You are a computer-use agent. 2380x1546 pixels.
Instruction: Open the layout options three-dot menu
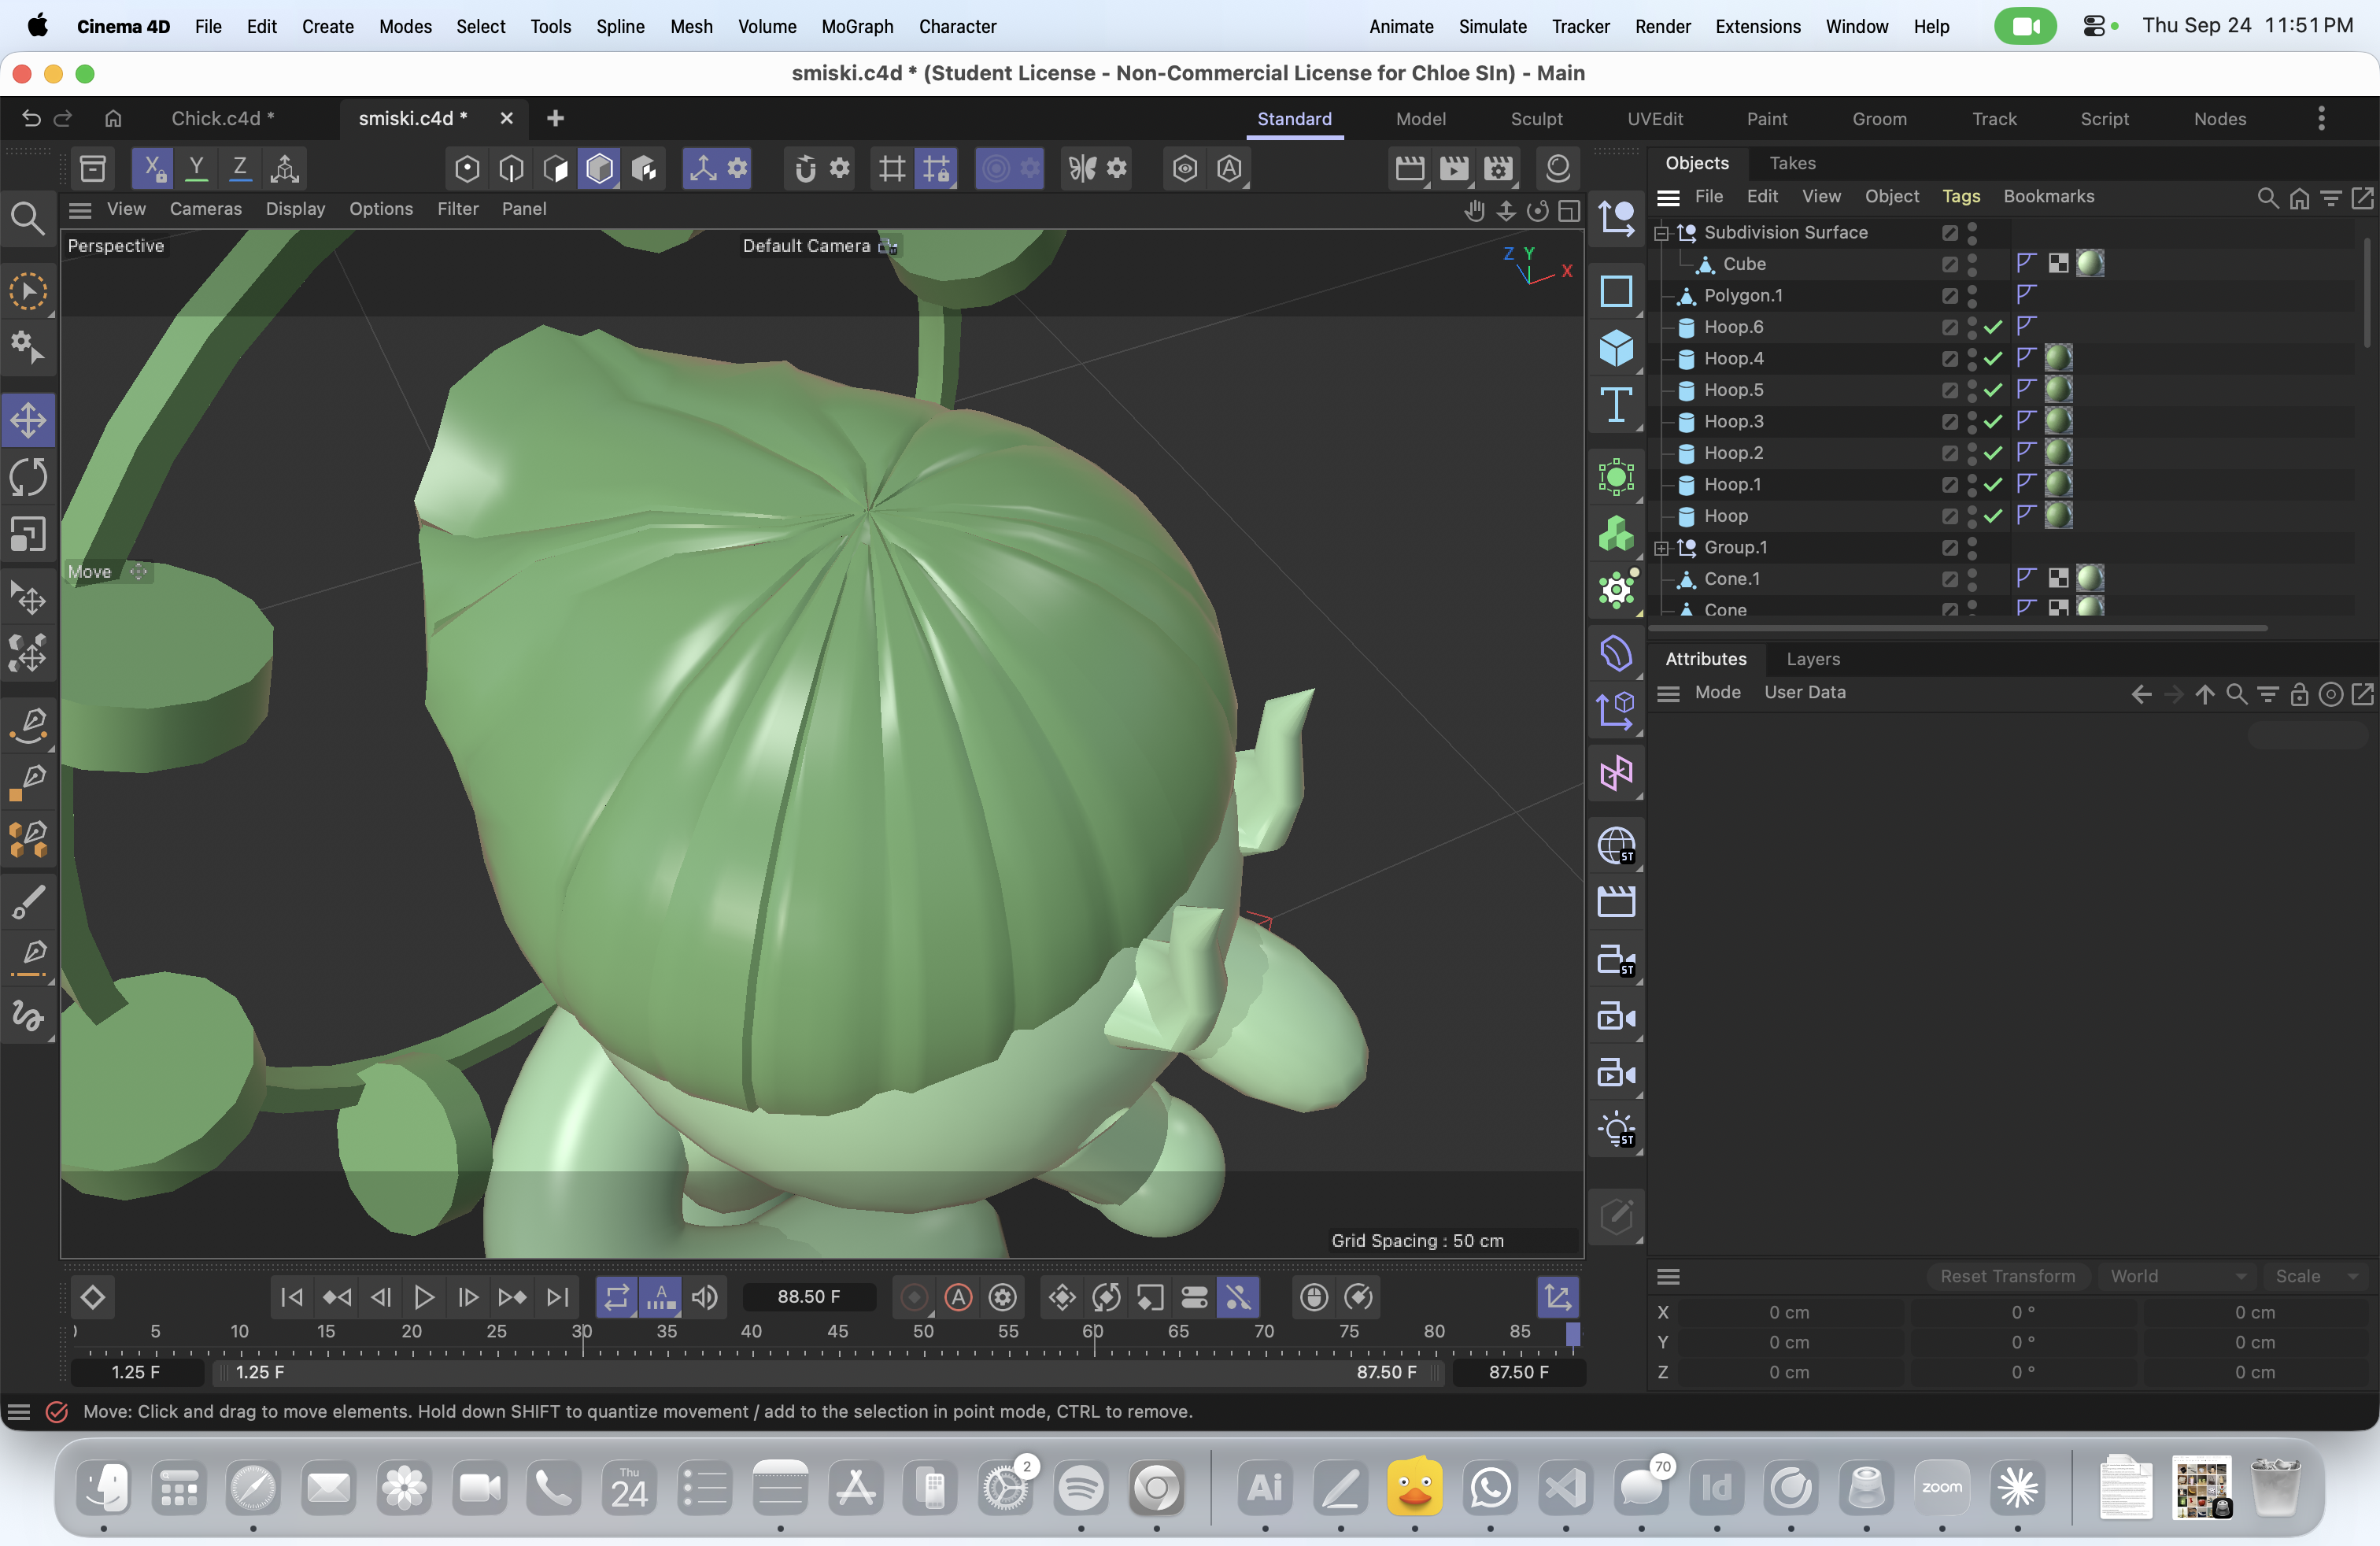pyautogui.click(x=2321, y=119)
